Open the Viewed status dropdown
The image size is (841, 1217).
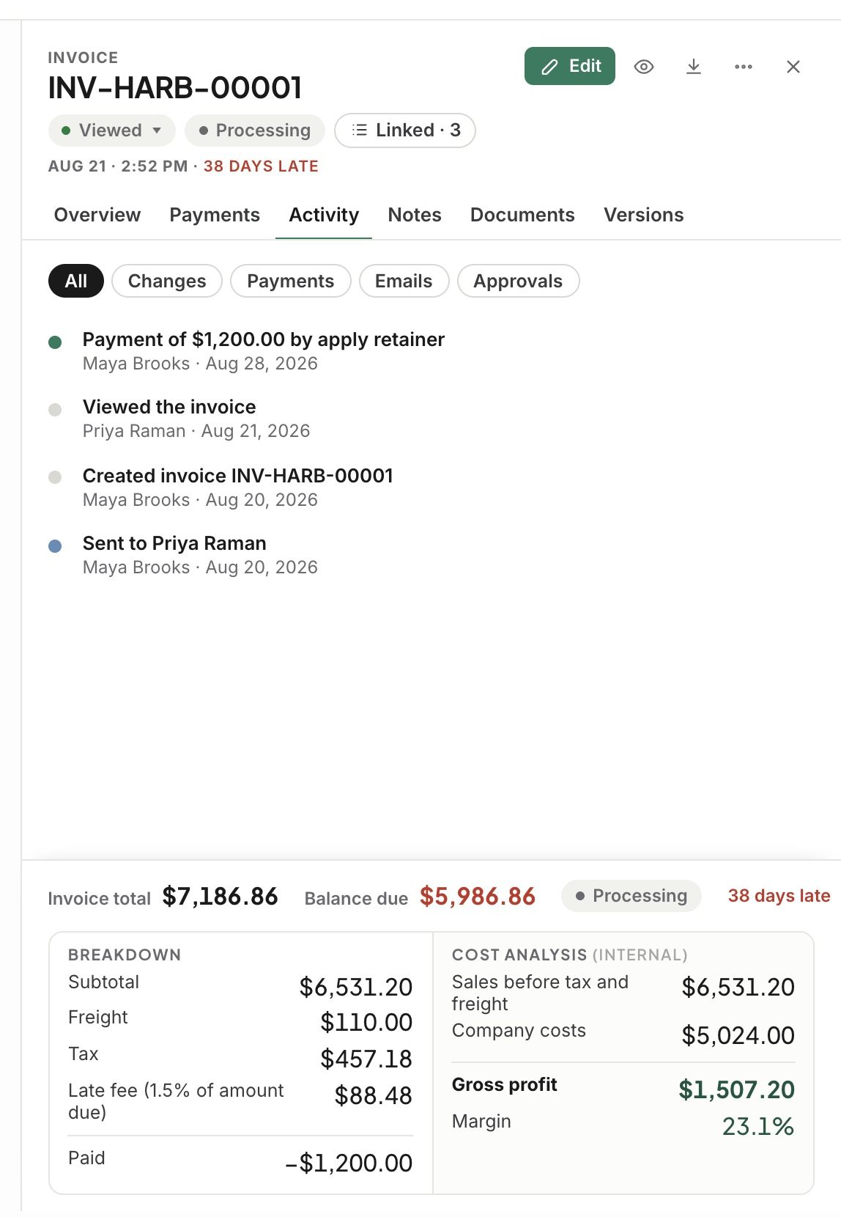tap(112, 130)
